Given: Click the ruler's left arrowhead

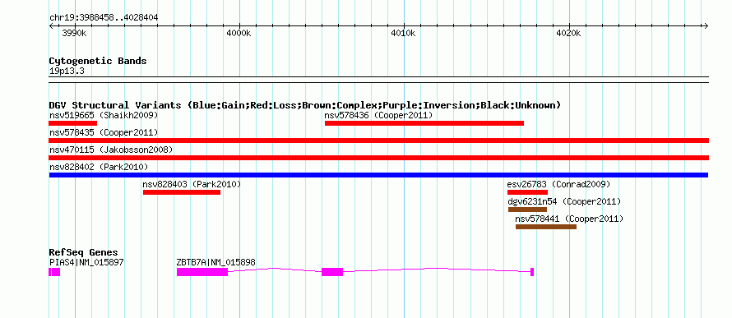Looking at the screenshot, I should pyautogui.click(x=51, y=25).
